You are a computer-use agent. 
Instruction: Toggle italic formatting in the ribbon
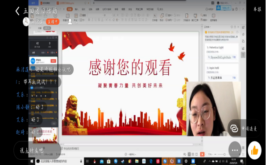click(92, 20)
